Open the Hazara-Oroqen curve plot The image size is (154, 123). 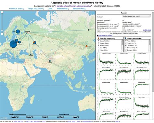point(124,89)
